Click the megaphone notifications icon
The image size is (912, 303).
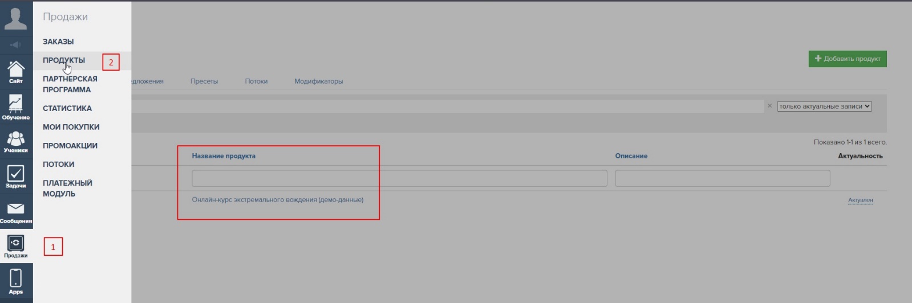click(x=16, y=44)
